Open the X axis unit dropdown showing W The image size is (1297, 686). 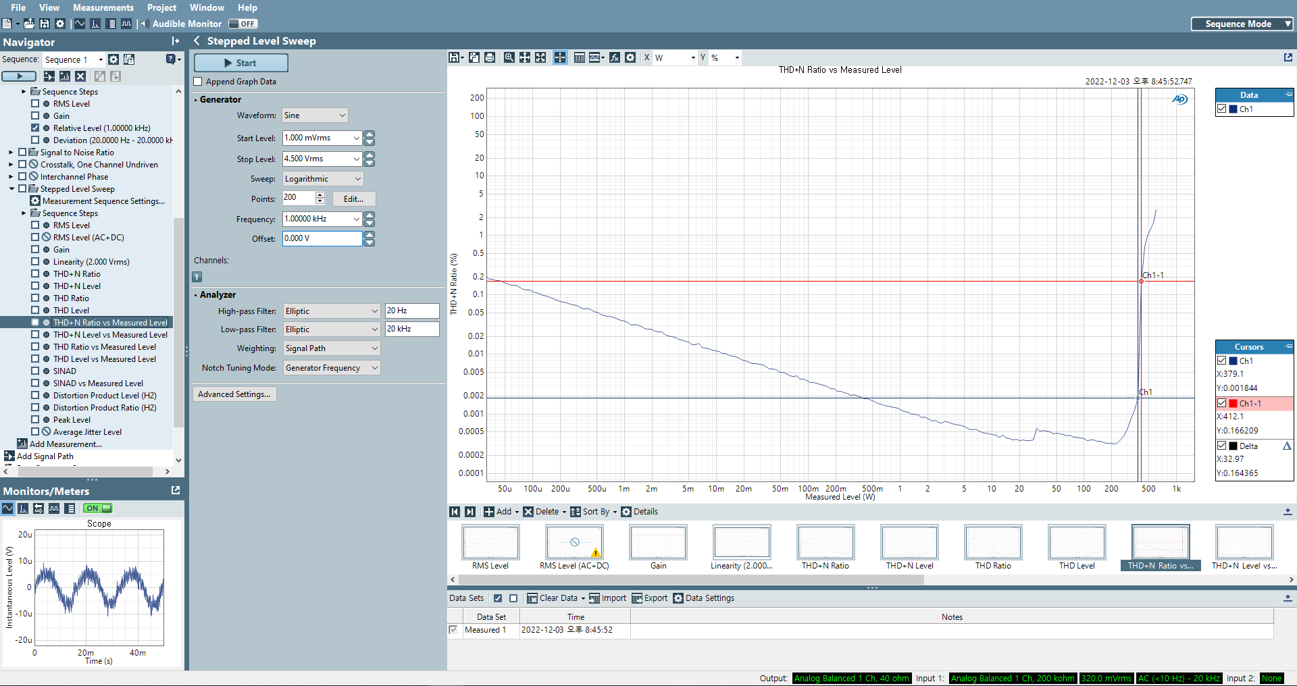[675, 57]
